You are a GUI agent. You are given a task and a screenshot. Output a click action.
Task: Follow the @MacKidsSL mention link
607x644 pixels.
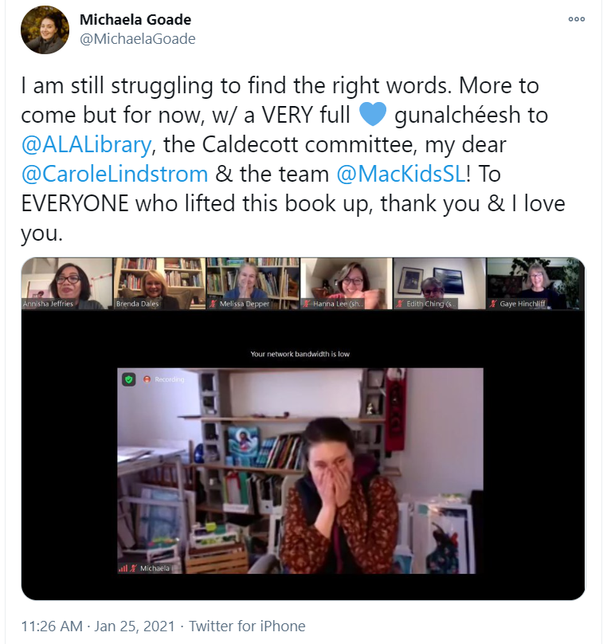[x=401, y=174]
